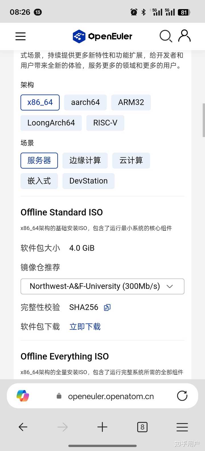
Task: Select 嵌入式 scenario
Action: pos(39,181)
